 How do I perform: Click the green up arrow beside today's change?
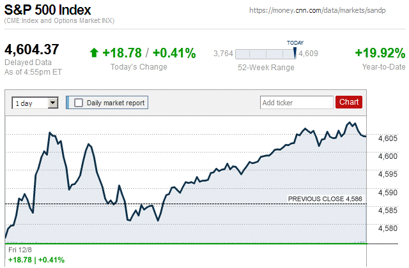coord(94,53)
